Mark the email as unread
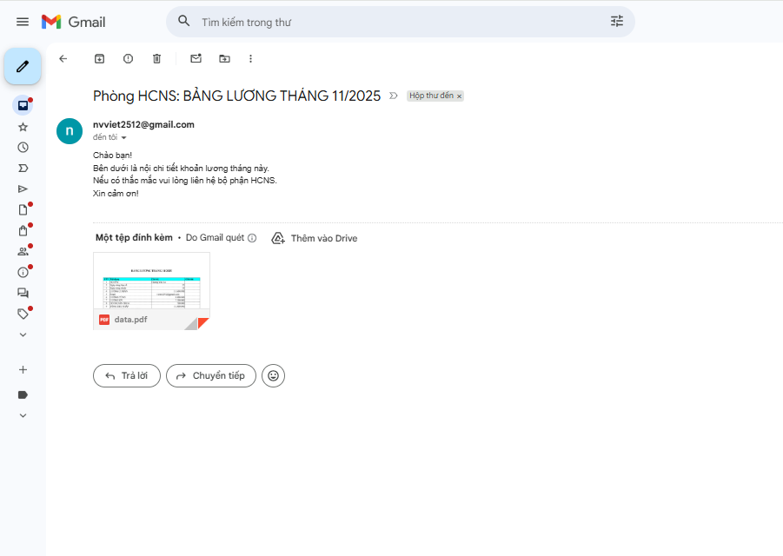 196,58
